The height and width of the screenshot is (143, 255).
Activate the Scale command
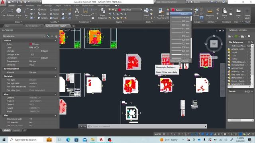coord(54,18)
